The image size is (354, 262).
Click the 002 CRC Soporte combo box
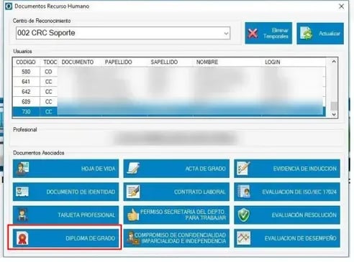pos(123,33)
